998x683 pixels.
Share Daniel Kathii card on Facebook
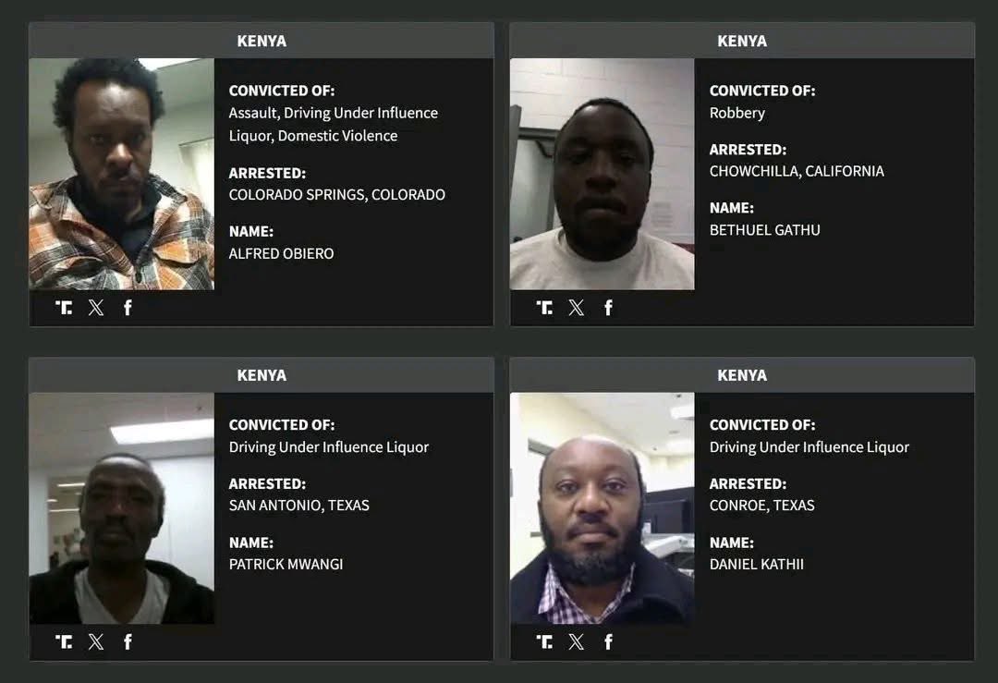[608, 641]
